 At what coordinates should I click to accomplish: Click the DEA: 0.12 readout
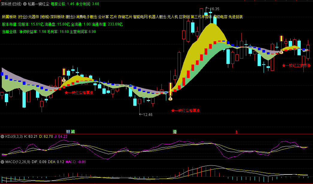pyautogui.click(x=56, y=162)
